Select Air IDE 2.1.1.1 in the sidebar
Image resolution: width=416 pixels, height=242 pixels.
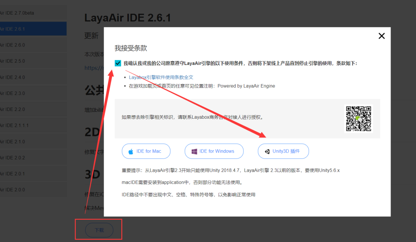(33, 125)
